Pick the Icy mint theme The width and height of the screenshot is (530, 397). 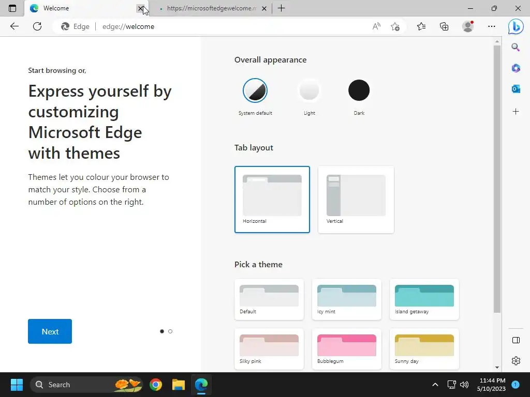click(x=347, y=299)
